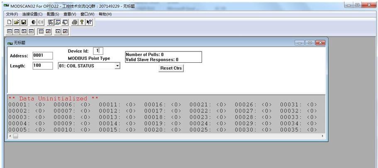
Task: Select hex display format icon
Action: [x=31, y=32]
